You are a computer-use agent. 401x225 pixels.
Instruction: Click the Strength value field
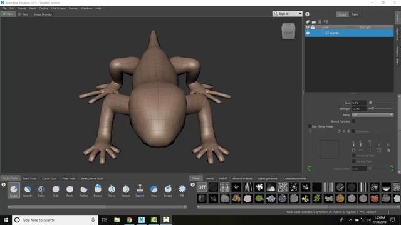(359, 109)
